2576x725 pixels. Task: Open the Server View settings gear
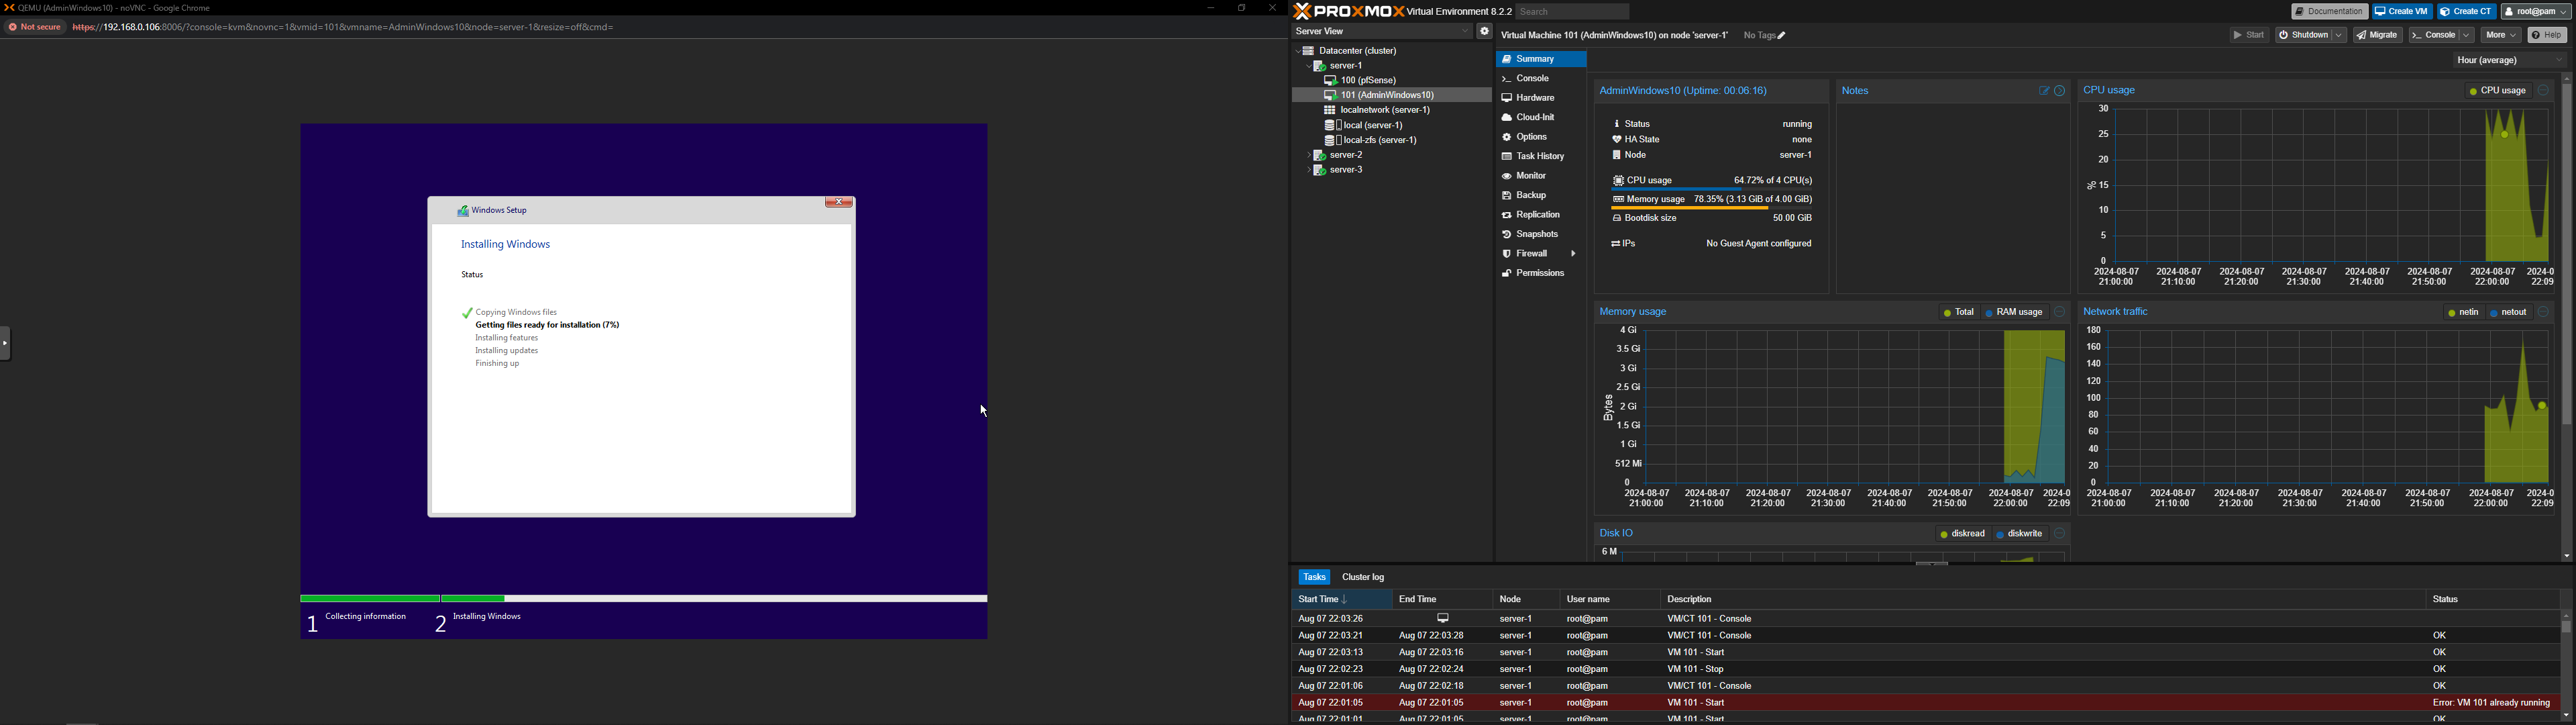1485,31
